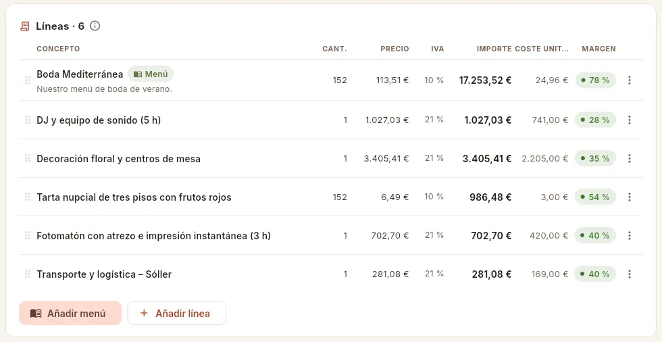Click the CONCEPTO column header
This screenshot has height=342, width=662.
click(58, 49)
